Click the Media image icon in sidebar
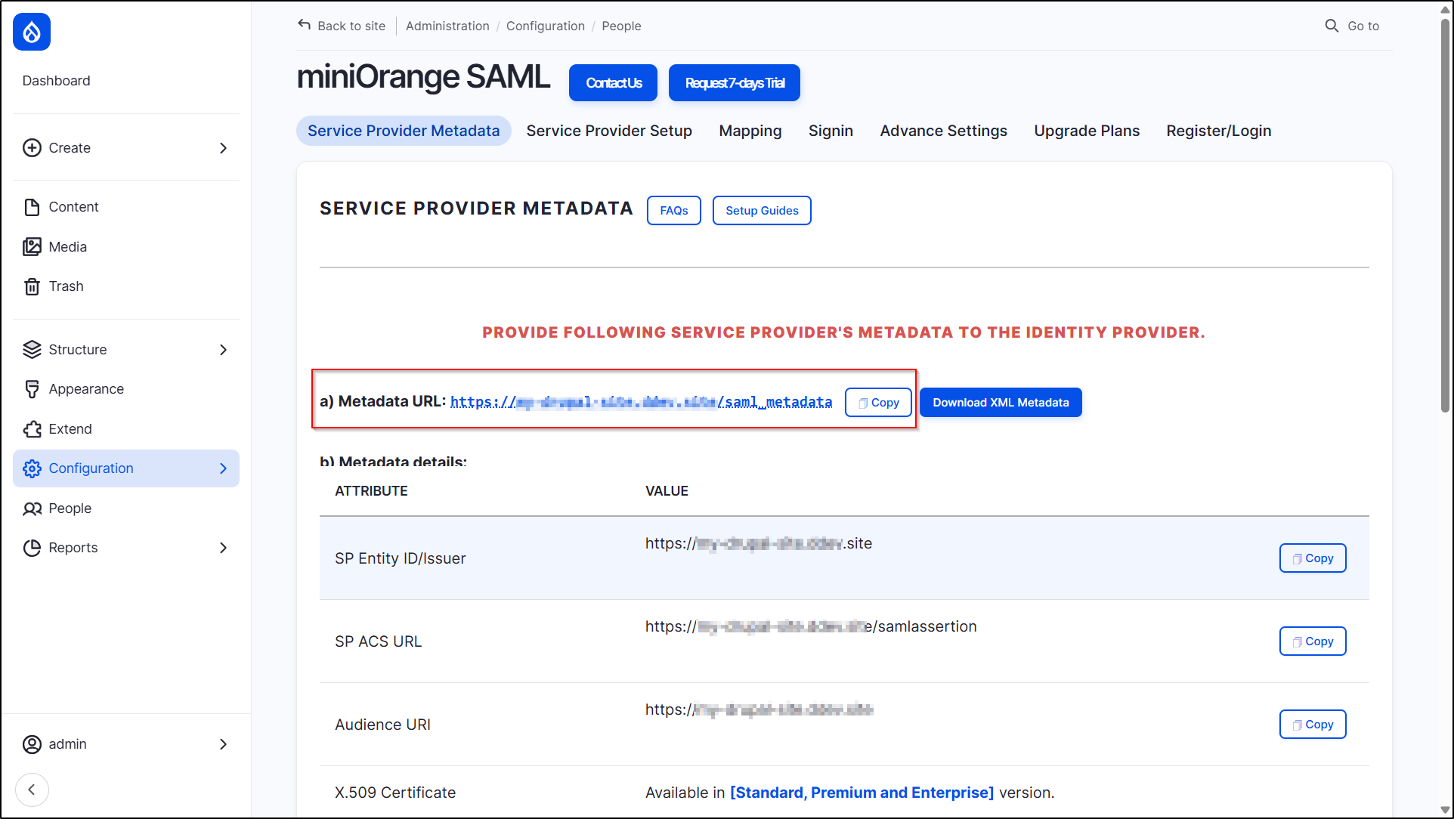The width and height of the screenshot is (1454, 819). [x=32, y=247]
